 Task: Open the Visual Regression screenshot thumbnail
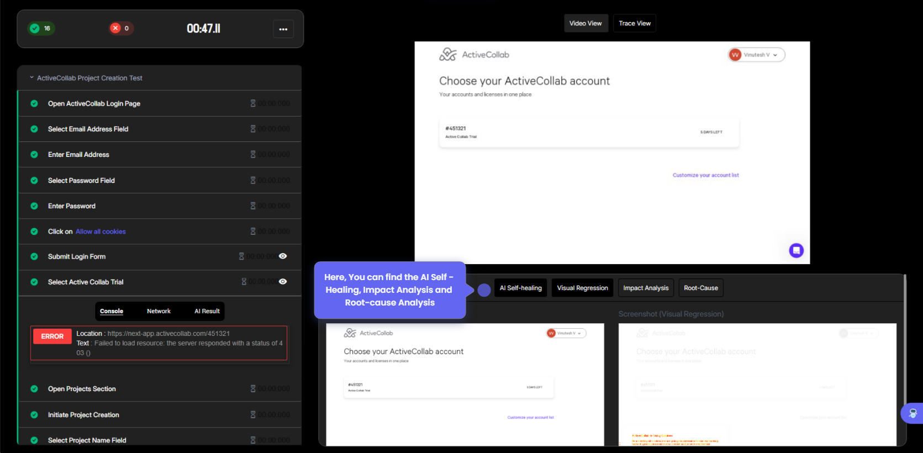[x=757, y=384]
